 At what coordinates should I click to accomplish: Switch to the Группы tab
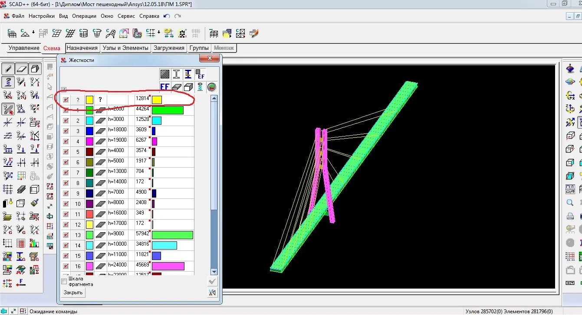199,48
